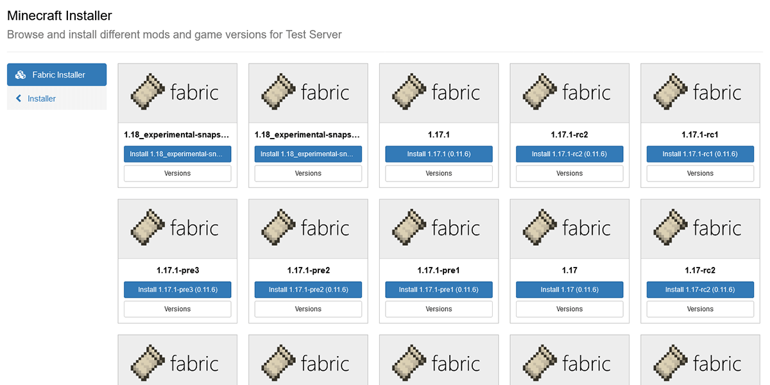Select the 1.17.1-rc2 card title text
Image resolution: width=770 pixels, height=385 pixels.
click(570, 135)
